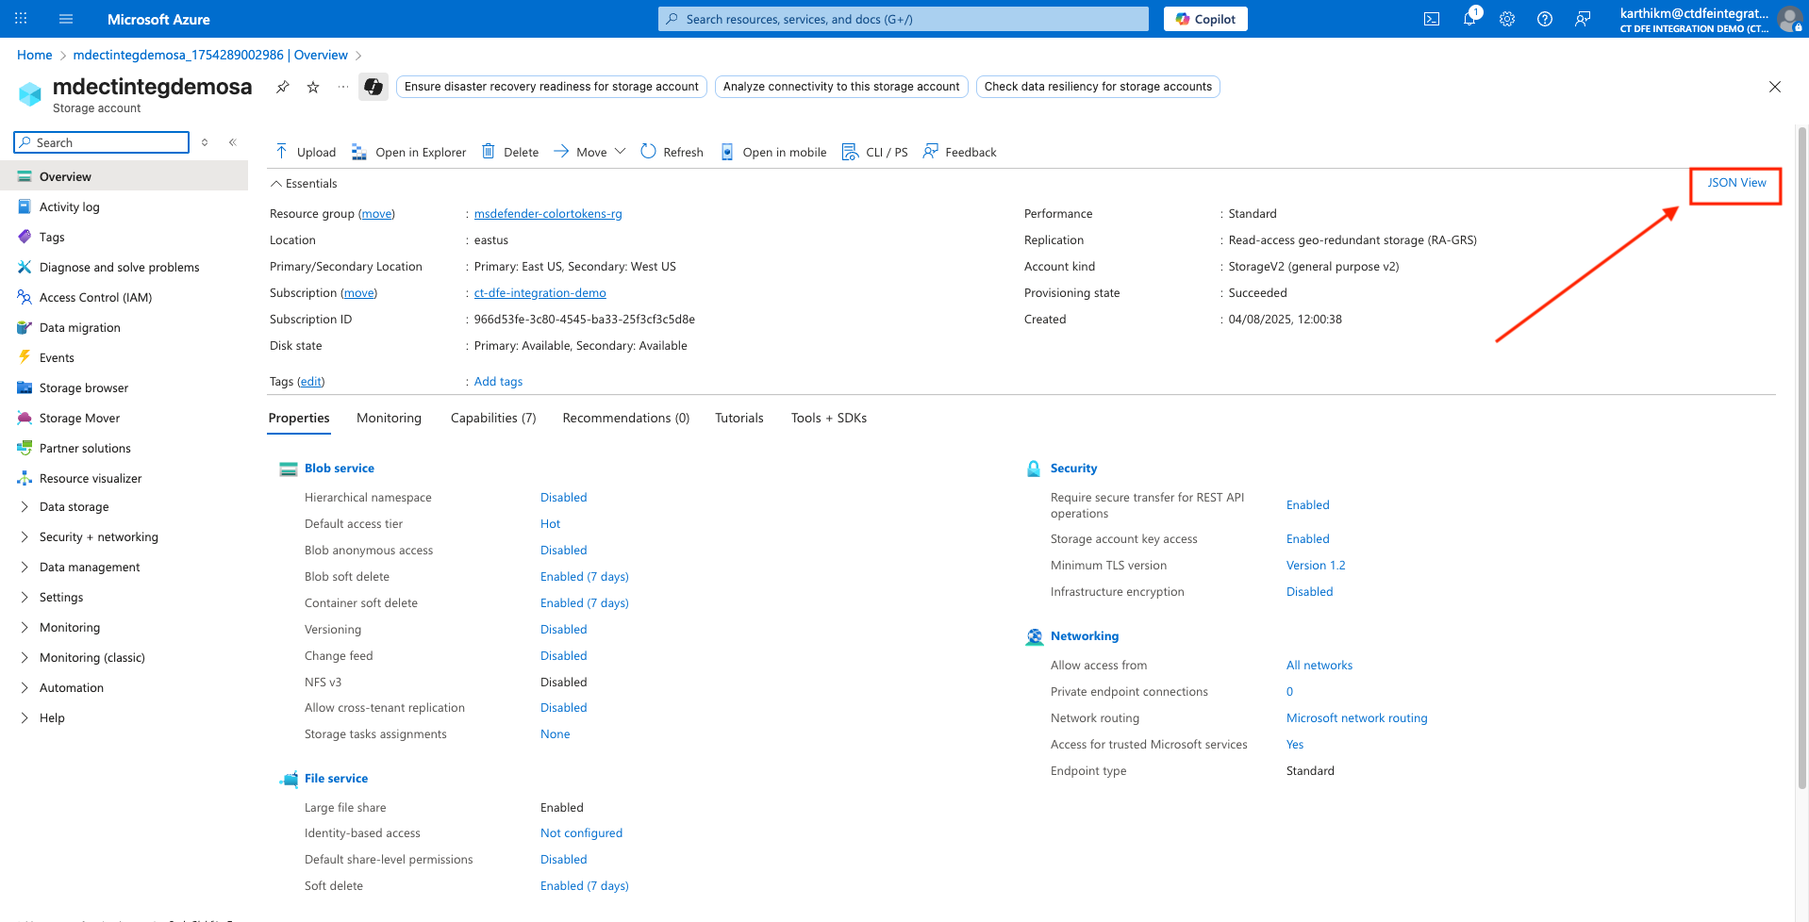The width and height of the screenshot is (1809, 922).
Task: Click inside the resource search field
Action: (902, 18)
